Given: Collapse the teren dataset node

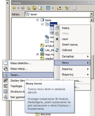Looking at the screenshot, I should pos(42,24).
